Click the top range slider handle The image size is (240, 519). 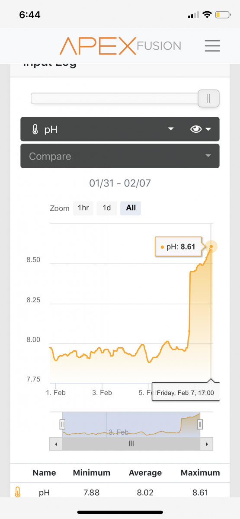pos(208,98)
